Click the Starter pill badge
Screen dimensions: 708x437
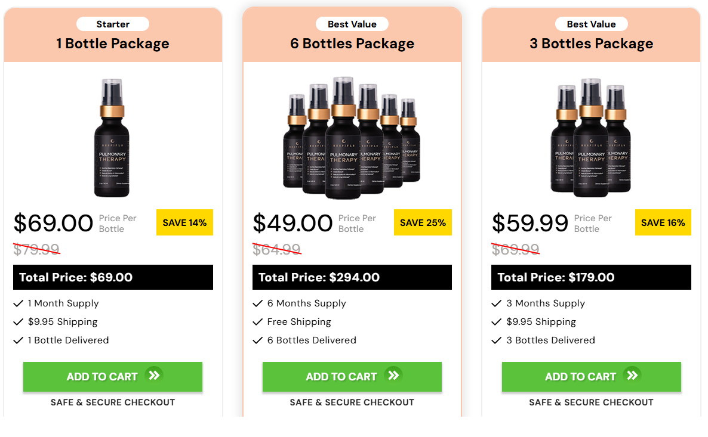(113, 24)
